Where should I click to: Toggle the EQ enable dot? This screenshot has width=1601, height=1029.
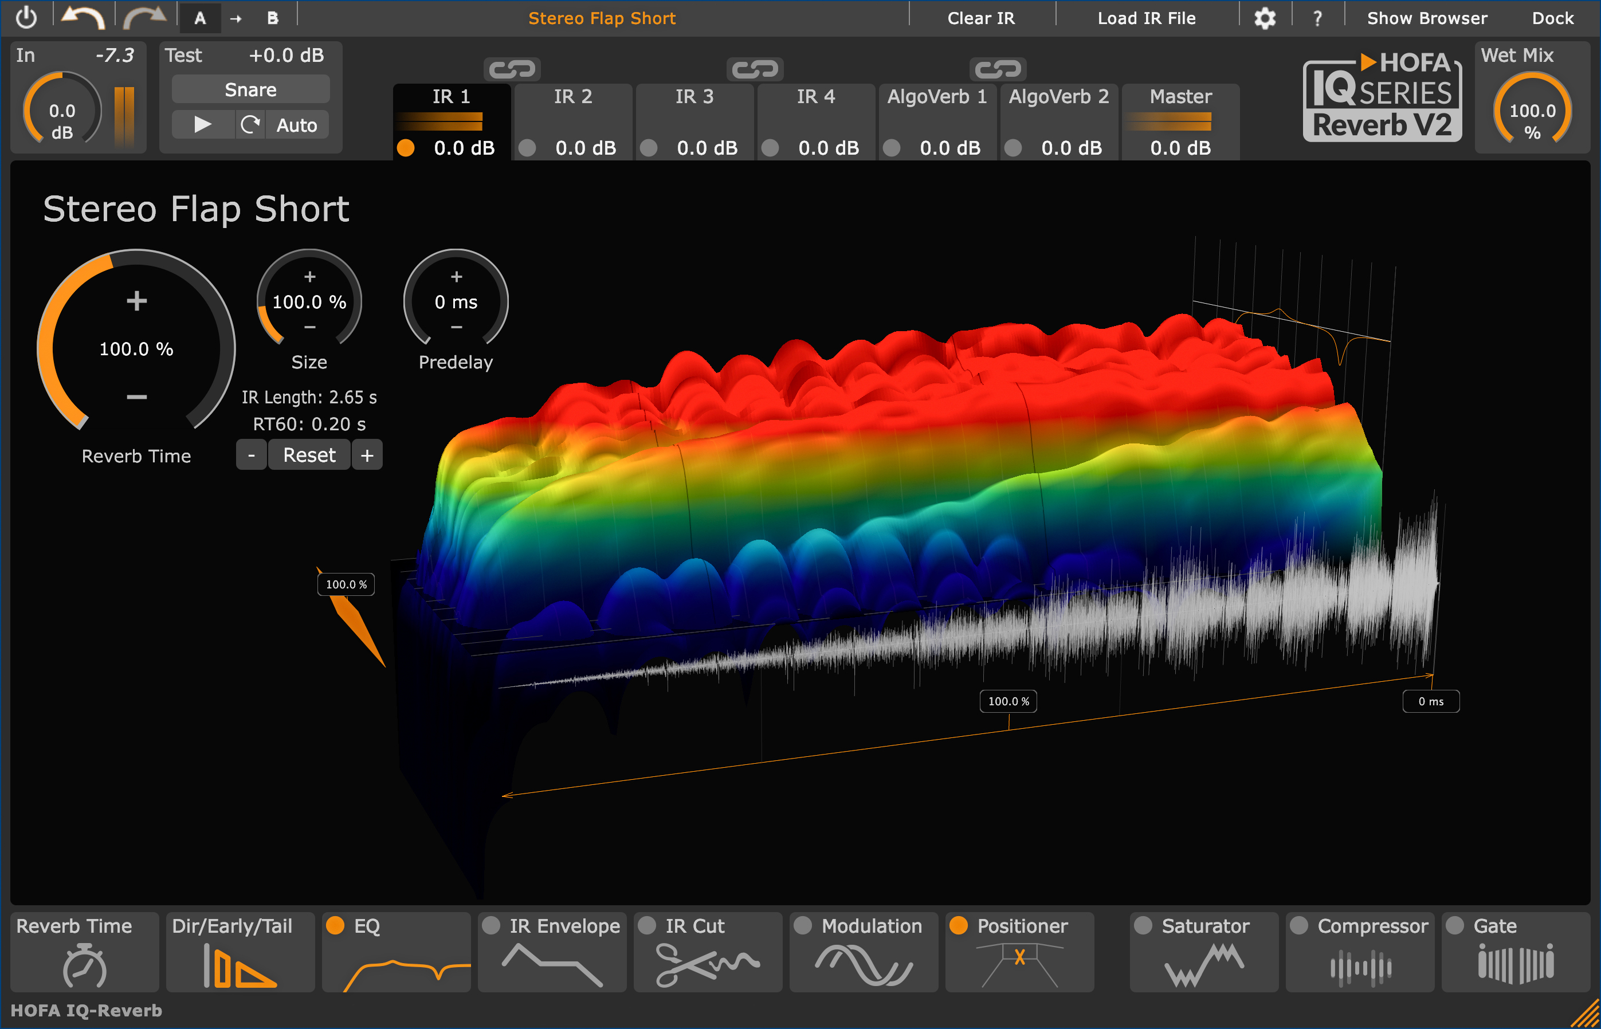point(335,925)
